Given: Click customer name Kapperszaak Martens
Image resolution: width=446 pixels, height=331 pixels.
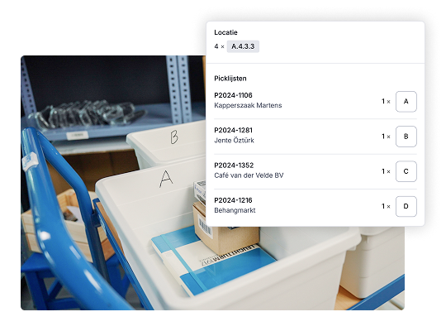Looking at the screenshot, I should [x=248, y=105].
